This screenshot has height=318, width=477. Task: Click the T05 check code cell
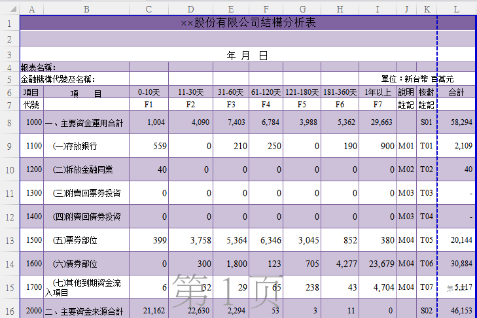(x=427, y=240)
